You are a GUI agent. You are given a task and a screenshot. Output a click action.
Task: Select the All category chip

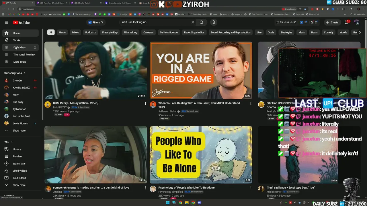pos(51,32)
